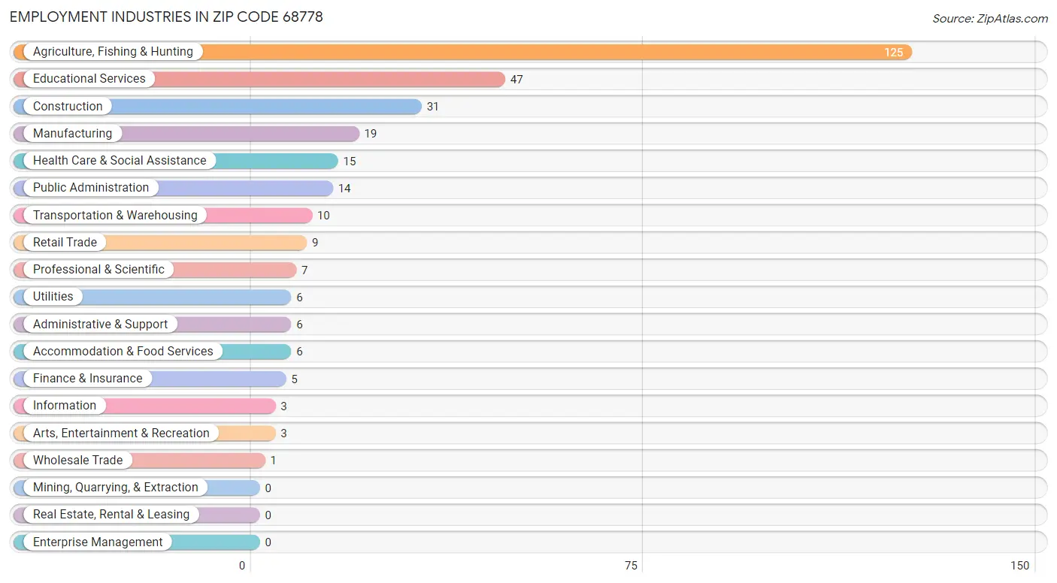Click the 19 value beside Manufacturing
Viewport: 1057px width, 583px height.
click(371, 134)
